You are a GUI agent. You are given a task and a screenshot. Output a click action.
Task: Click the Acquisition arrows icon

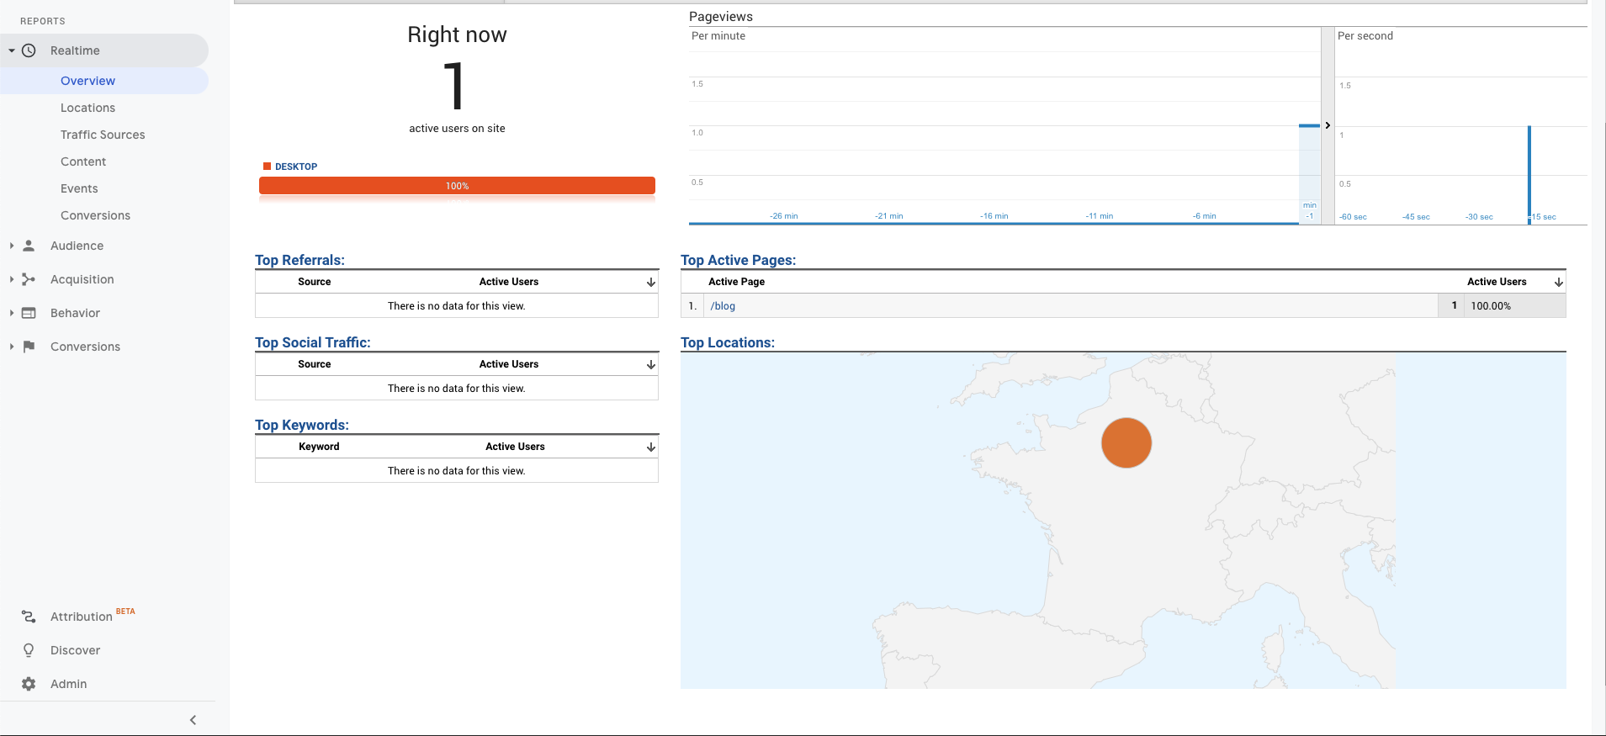(29, 279)
